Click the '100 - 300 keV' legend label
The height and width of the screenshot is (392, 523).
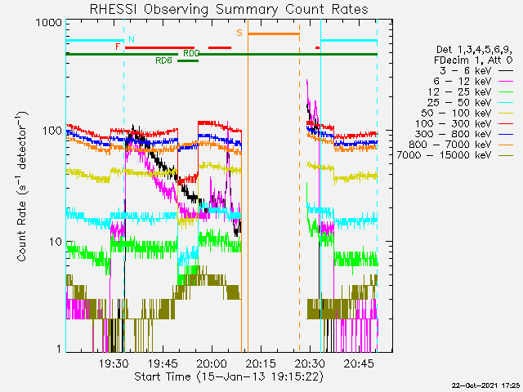tap(453, 123)
